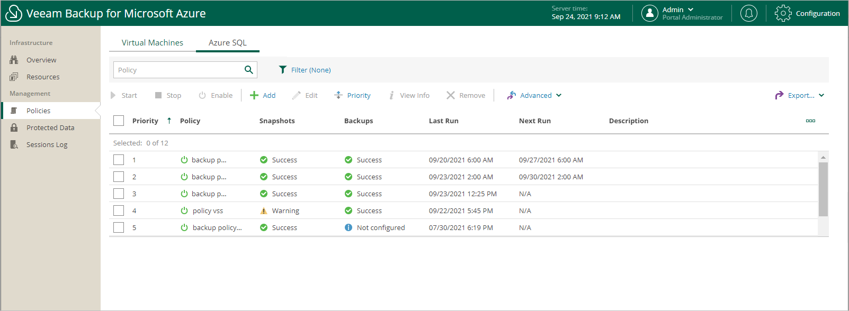Click warning icon in priority 4 row
Image resolution: width=849 pixels, height=311 pixels.
click(264, 211)
